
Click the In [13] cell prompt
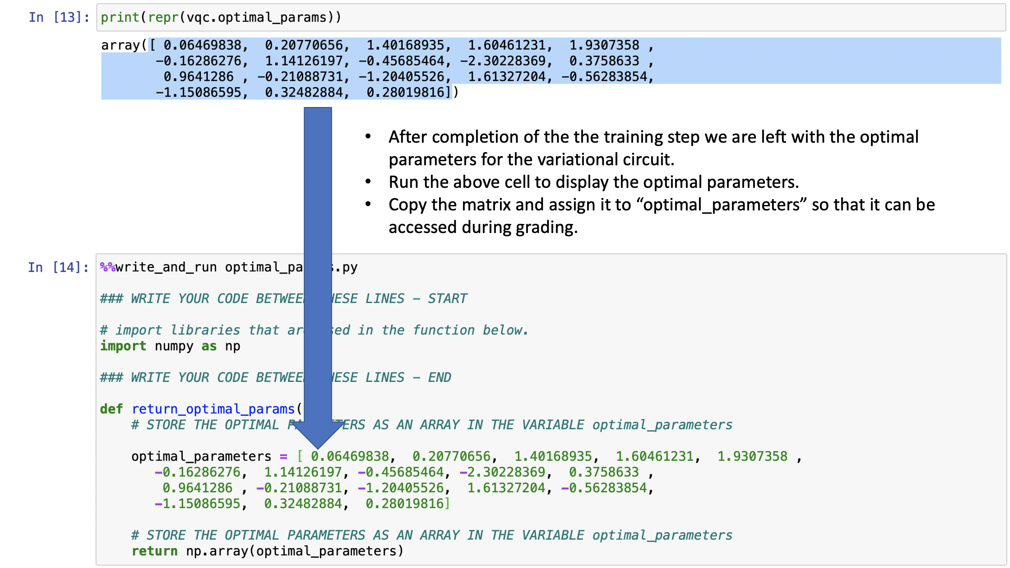59,17
